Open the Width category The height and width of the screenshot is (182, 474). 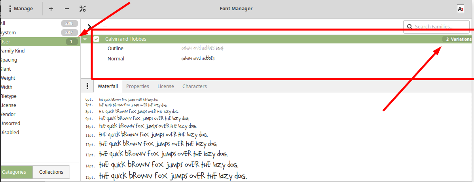click(39, 87)
